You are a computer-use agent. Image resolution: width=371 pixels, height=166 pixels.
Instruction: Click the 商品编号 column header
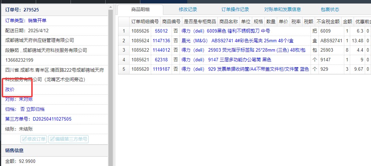coord(171,22)
